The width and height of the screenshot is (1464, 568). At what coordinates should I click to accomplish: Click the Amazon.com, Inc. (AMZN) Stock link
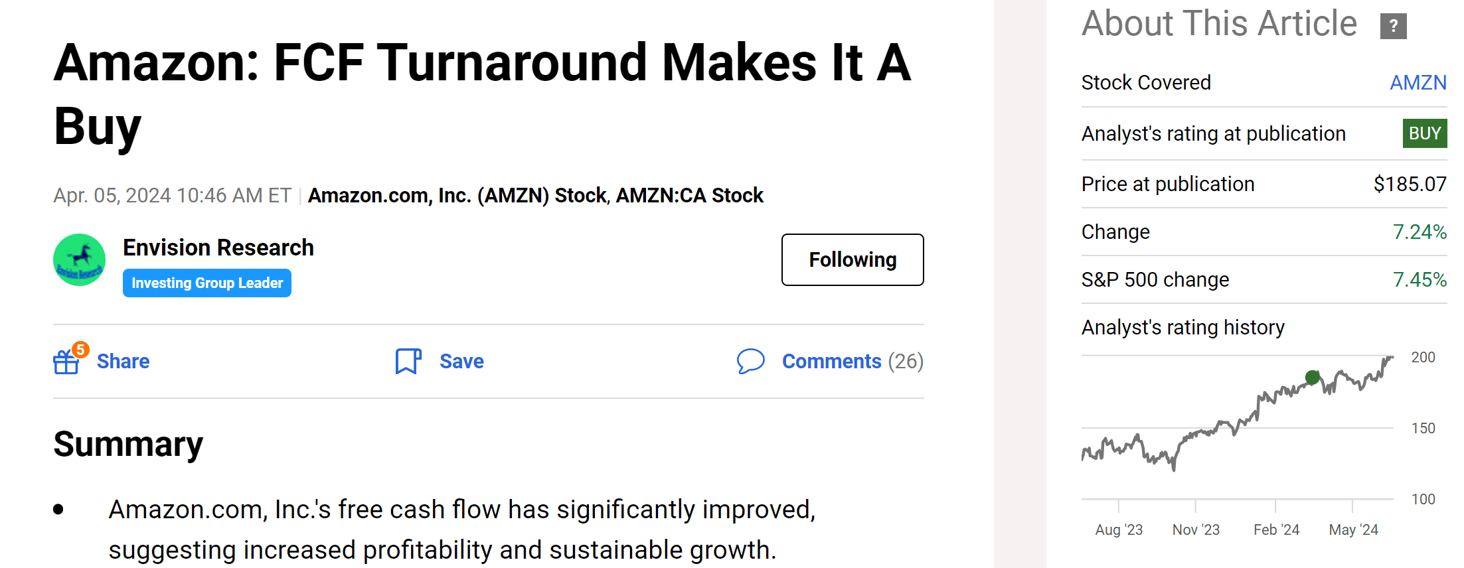pos(457,195)
